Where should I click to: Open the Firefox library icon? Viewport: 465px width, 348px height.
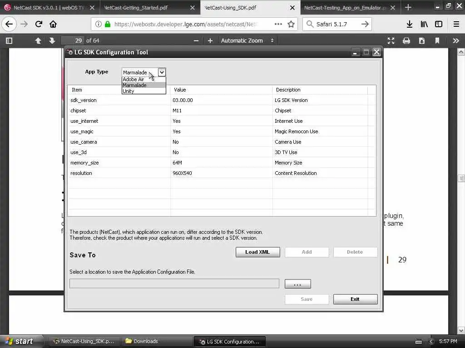424,24
